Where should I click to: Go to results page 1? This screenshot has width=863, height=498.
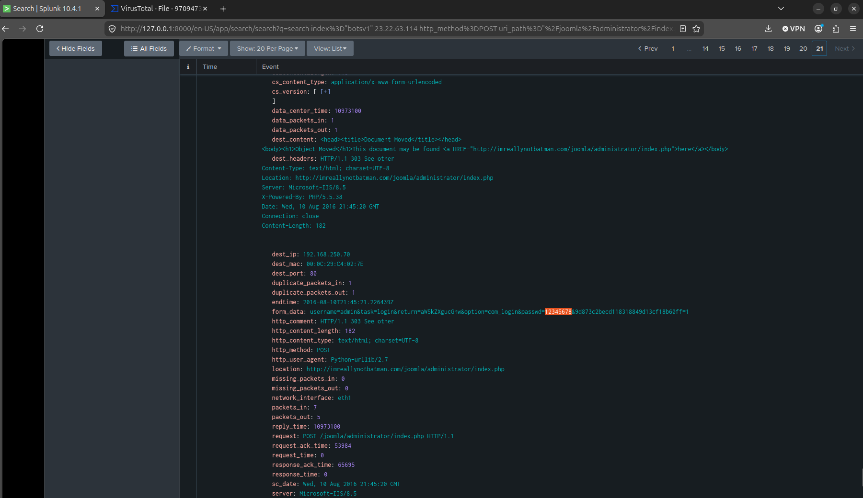point(673,48)
